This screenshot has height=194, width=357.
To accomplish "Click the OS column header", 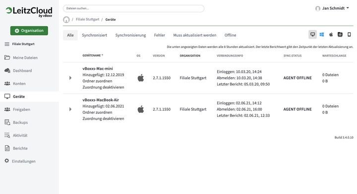I will click(x=138, y=55).
